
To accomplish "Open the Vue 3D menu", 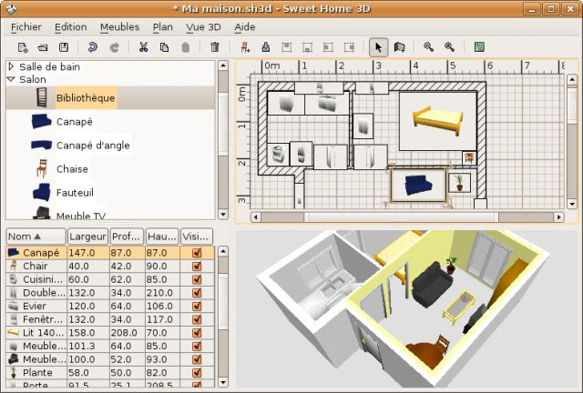I will (x=203, y=27).
